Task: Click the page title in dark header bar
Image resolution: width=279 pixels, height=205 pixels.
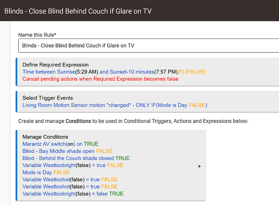Action: point(78,11)
